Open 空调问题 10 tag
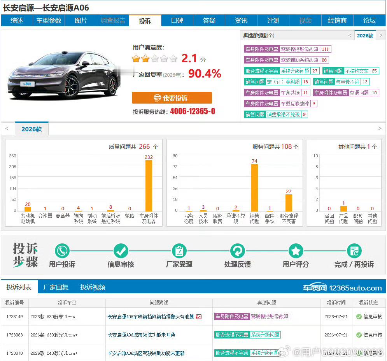This screenshot has width=387, height=361. pyautogui.click(x=346, y=93)
